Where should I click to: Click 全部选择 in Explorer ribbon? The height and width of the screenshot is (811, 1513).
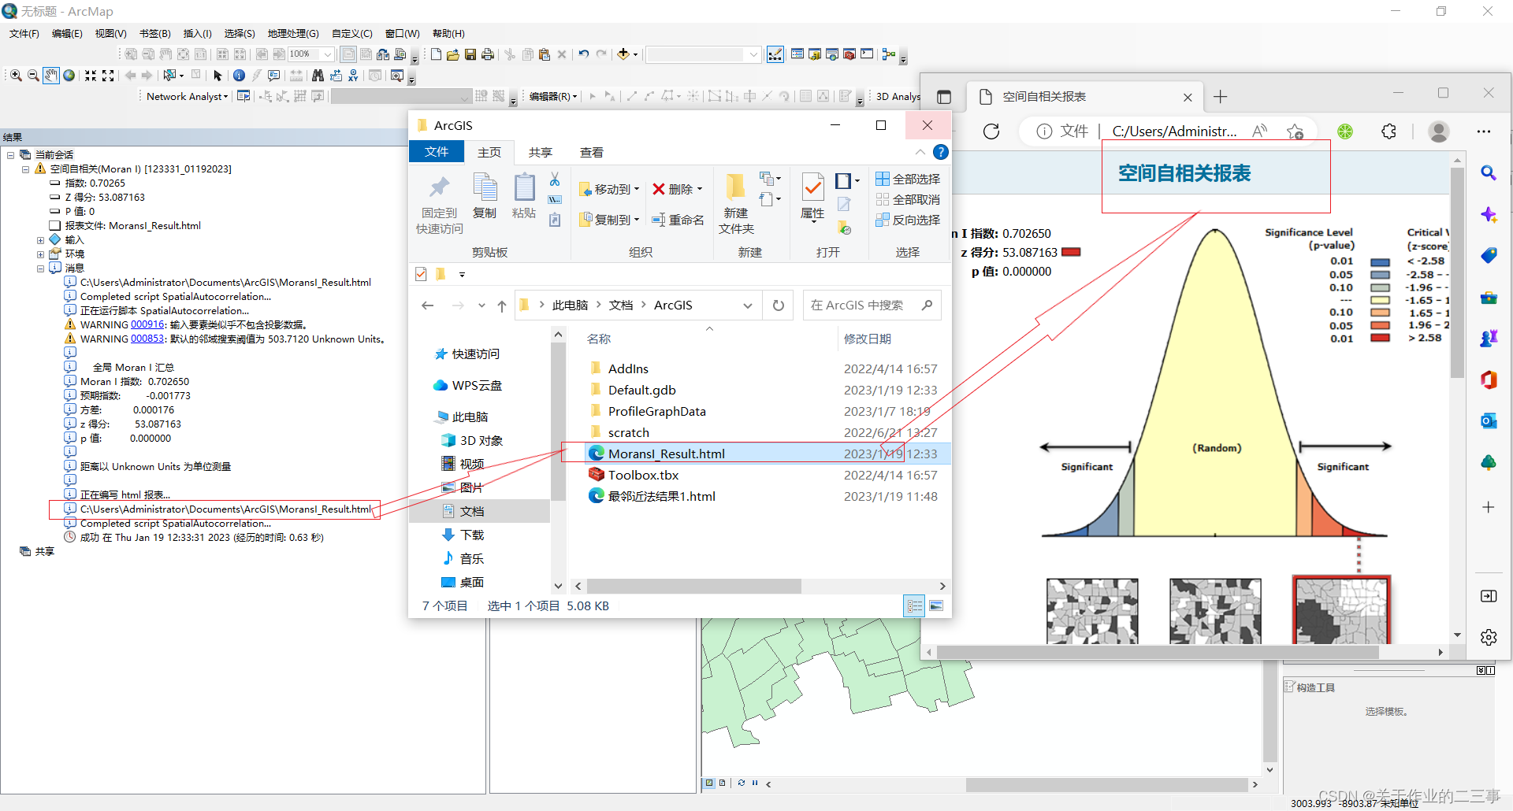pos(908,179)
